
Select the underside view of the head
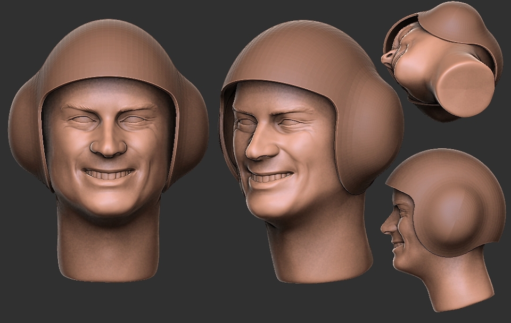[x=442, y=61]
